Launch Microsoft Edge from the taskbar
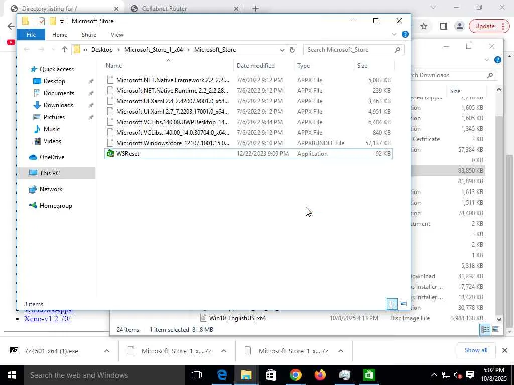The height and width of the screenshot is (385, 514). (222, 375)
